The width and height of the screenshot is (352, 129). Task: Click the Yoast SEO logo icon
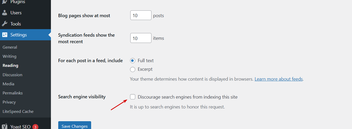pos(5,127)
